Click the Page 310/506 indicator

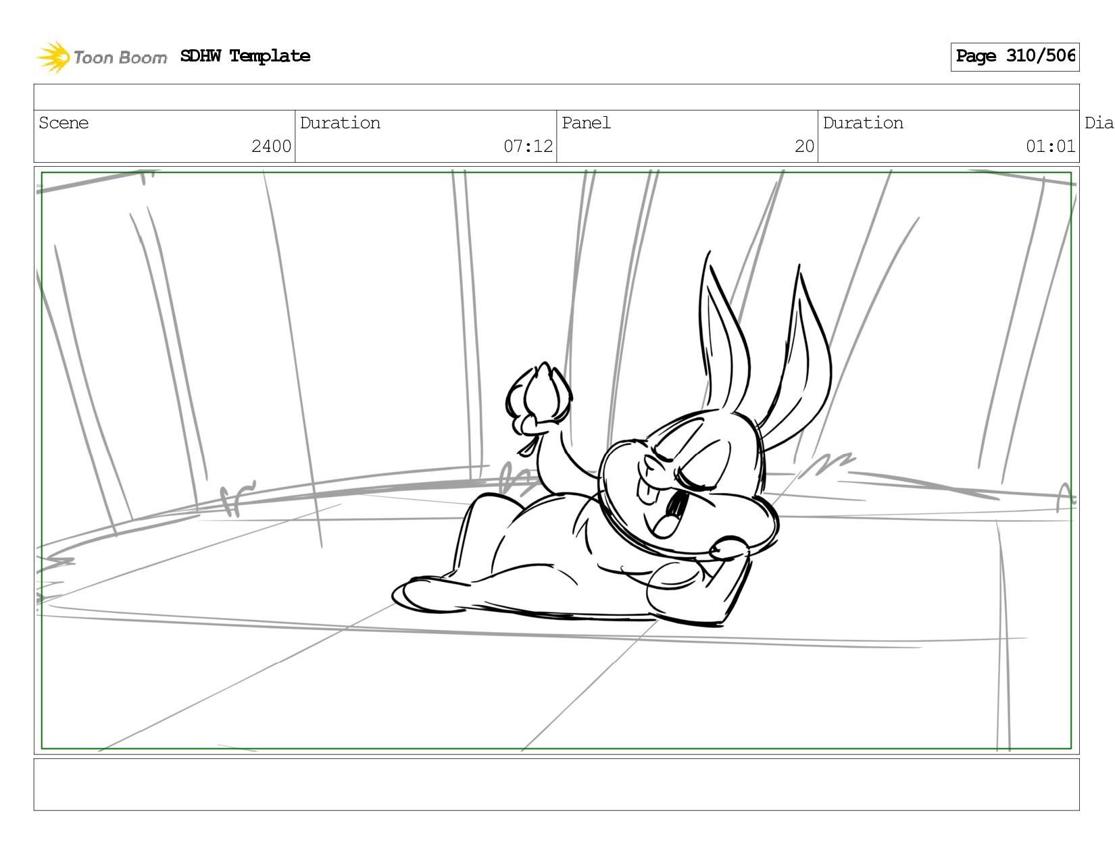[x=1015, y=57]
